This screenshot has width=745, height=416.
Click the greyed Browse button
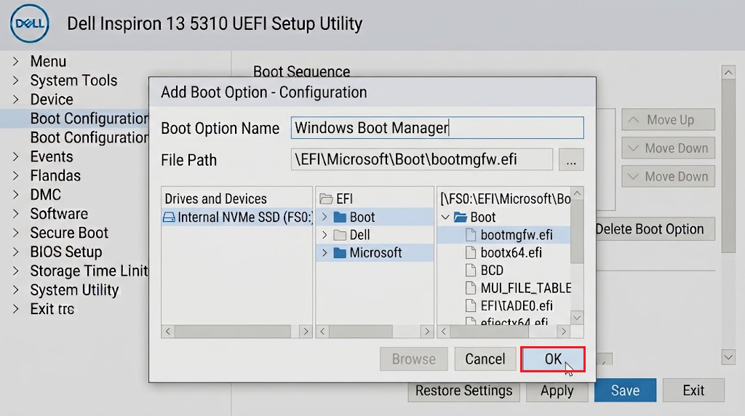[x=414, y=359]
